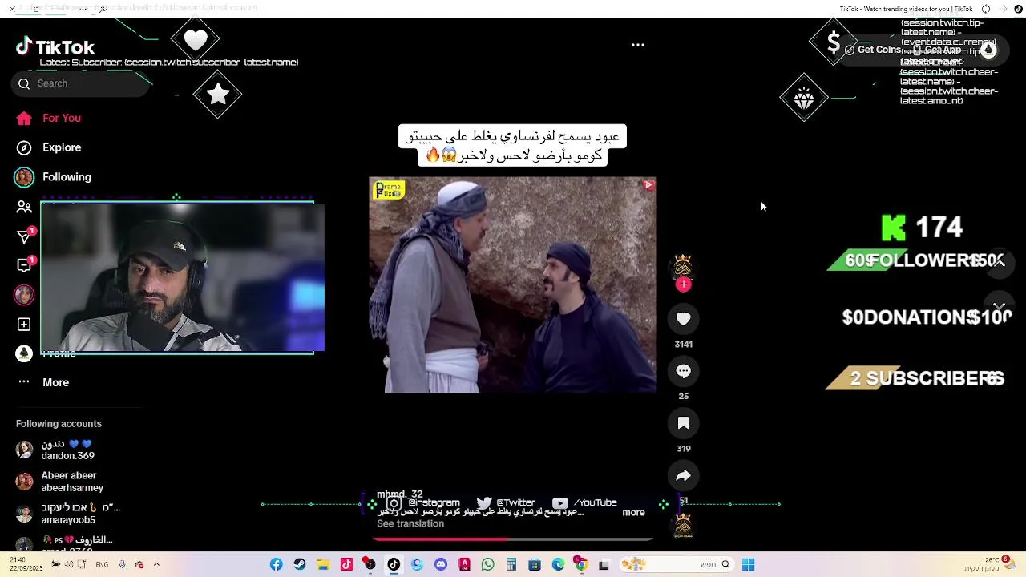This screenshot has height=577, width=1026.
Task: Select the For You tab label
Action: coord(62,119)
